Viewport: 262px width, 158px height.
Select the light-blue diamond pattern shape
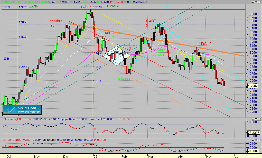[x=116, y=56]
